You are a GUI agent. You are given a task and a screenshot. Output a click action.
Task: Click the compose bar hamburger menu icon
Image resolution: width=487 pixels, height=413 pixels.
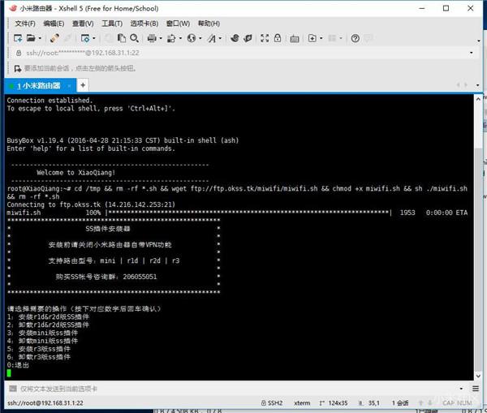tap(476, 389)
